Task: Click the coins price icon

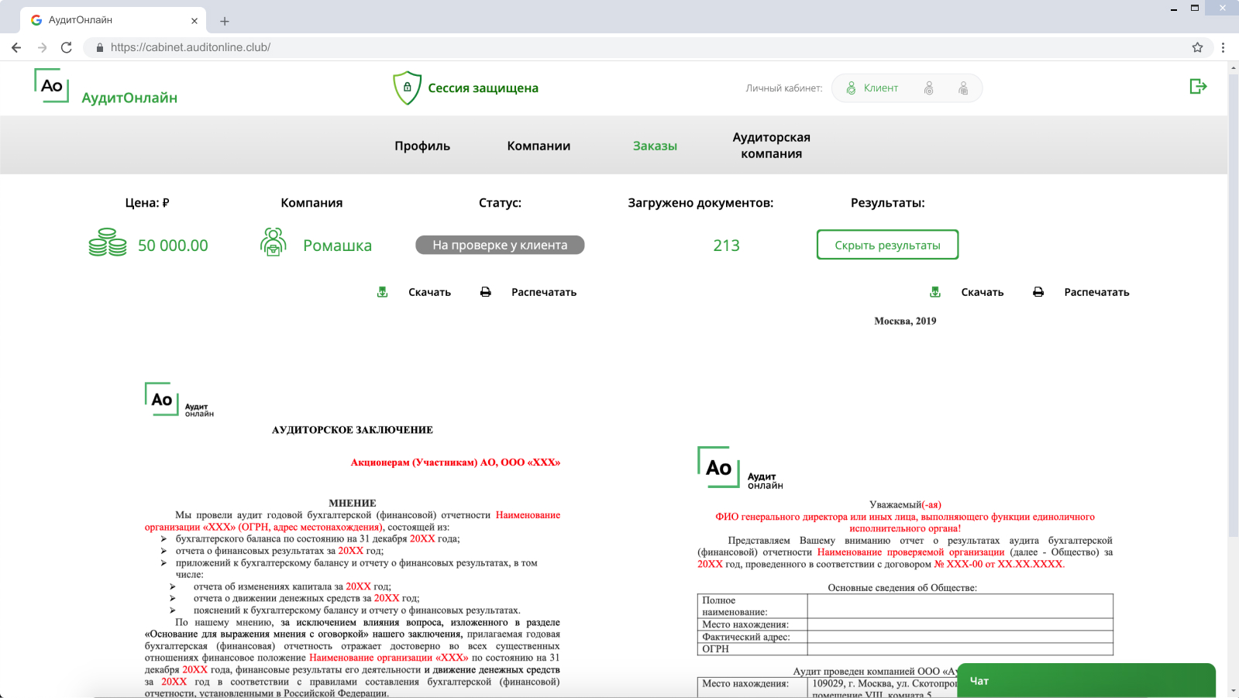Action: pos(108,242)
